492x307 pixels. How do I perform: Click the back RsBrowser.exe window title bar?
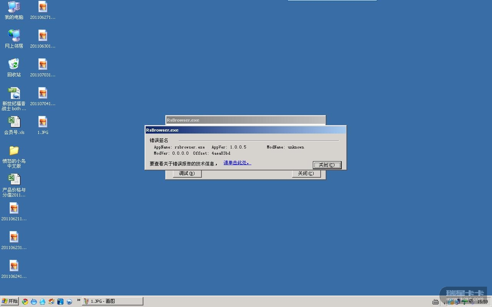(246, 120)
